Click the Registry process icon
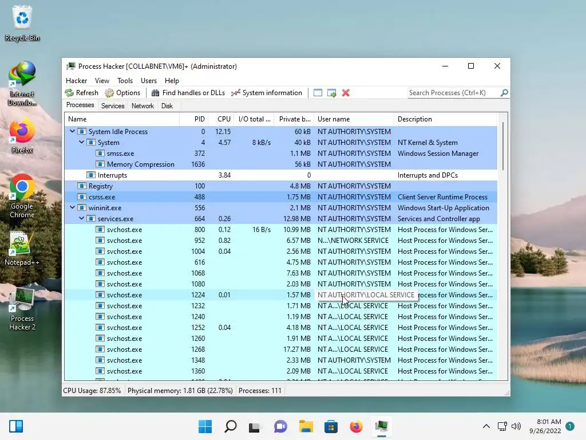586x440 pixels. [x=81, y=186]
